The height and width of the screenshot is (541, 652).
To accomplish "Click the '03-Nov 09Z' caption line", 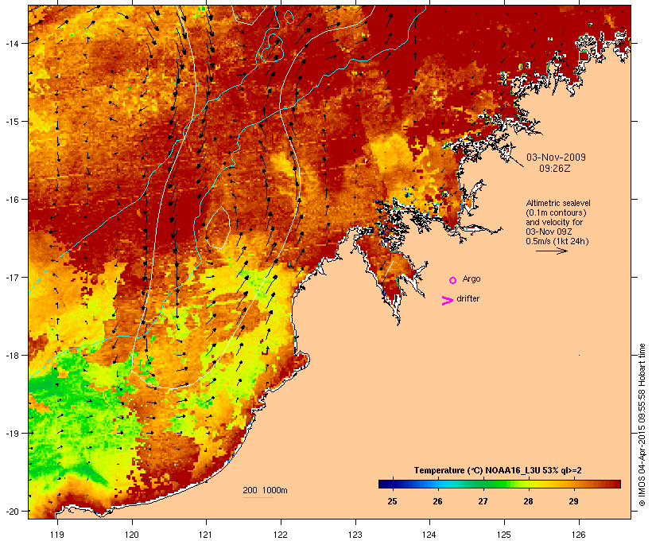I will pyautogui.click(x=549, y=232).
